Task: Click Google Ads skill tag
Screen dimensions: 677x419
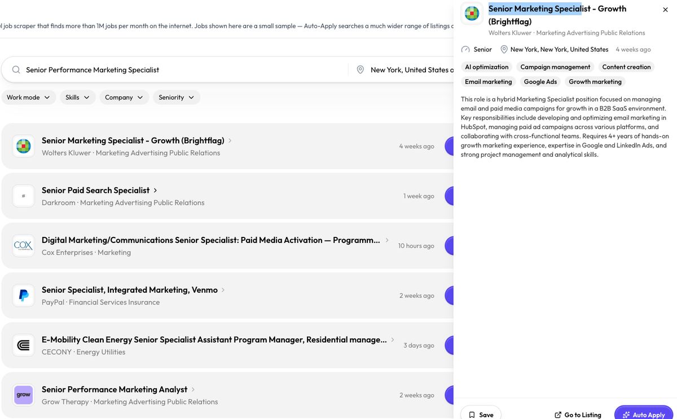Action: point(540,82)
